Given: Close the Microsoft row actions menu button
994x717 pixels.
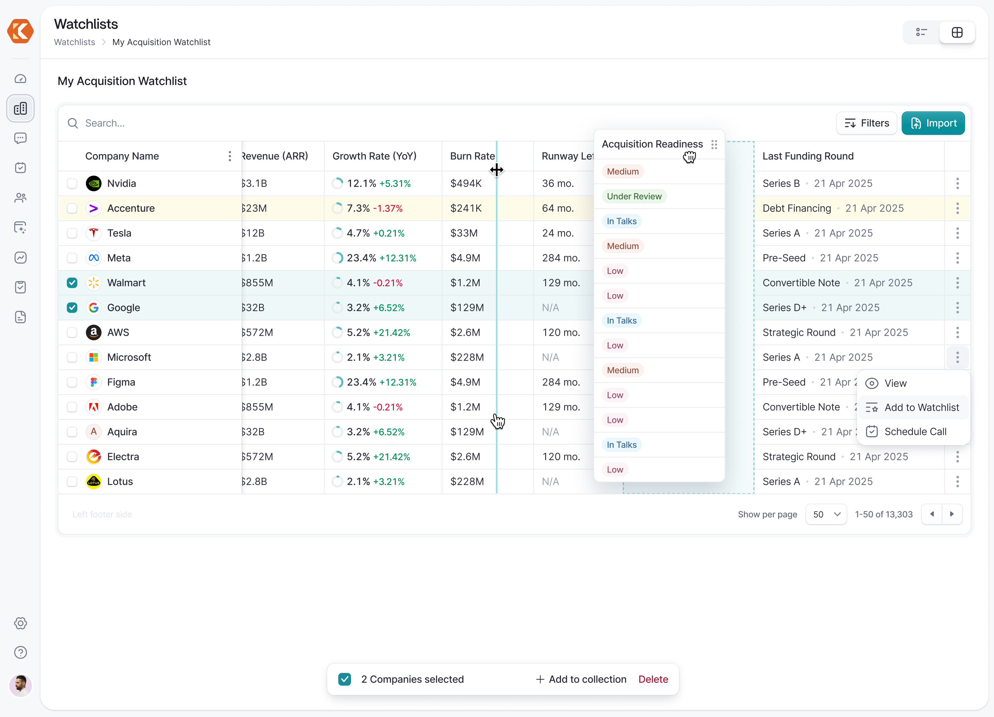Looking at the screenshot, I should 958,357.
